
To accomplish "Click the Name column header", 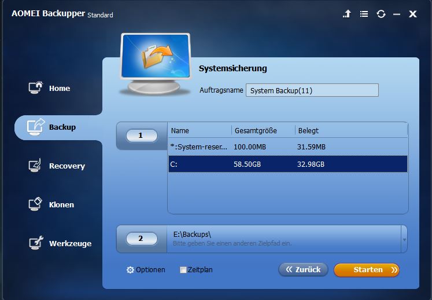I will 200,130.
